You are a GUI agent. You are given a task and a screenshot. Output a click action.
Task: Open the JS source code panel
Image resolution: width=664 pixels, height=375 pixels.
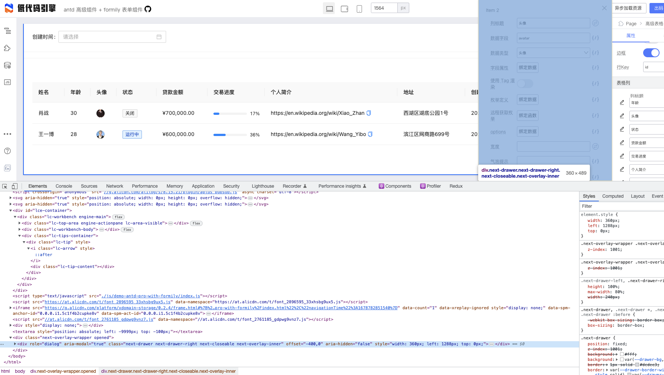tap(7, 82)
